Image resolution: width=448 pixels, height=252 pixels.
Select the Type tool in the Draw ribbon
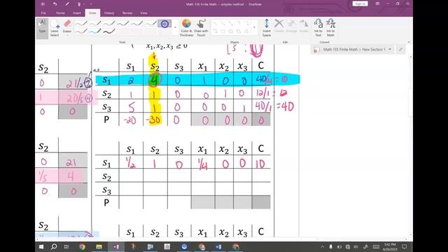pyautogui.click(x=42, y=27)
